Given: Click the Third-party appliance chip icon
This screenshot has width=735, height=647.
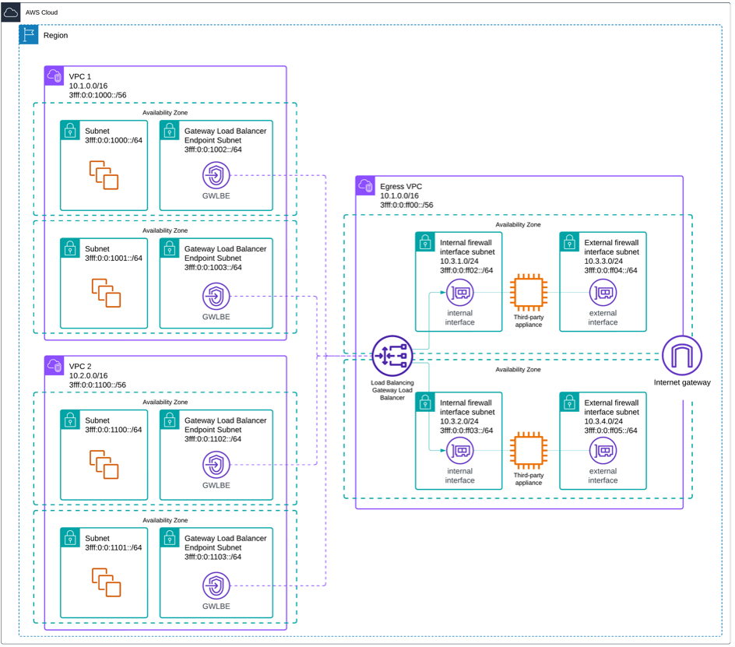Looking at the screenshot, I should tap(529, 294).
